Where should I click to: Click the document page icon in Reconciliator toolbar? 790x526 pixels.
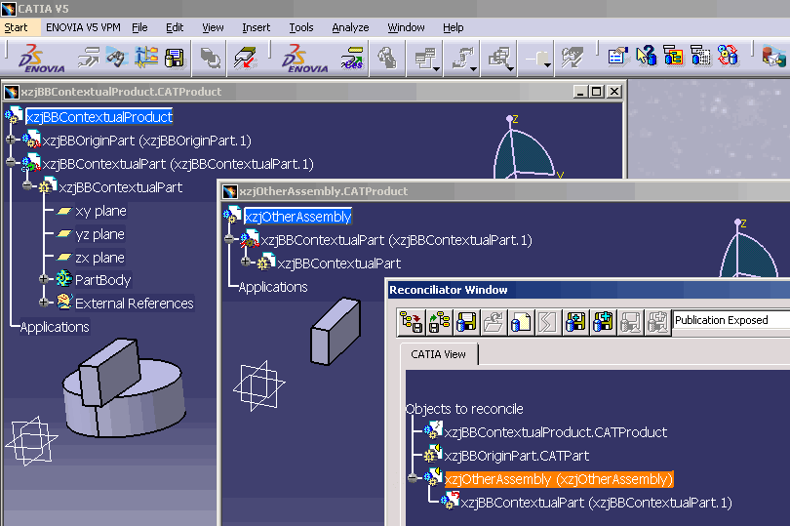coord(521,321)
